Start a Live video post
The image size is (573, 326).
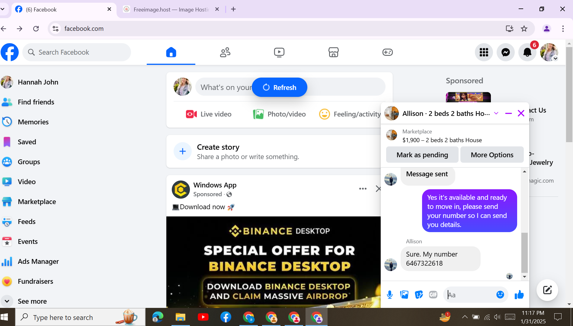tap(209, 114)
